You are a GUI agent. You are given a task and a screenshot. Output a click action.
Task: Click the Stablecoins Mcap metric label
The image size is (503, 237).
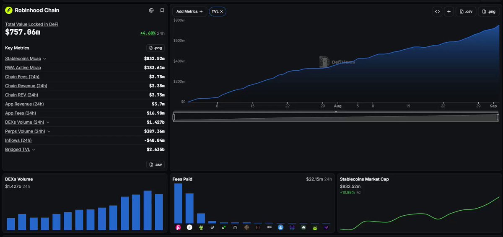click(23, 59)
